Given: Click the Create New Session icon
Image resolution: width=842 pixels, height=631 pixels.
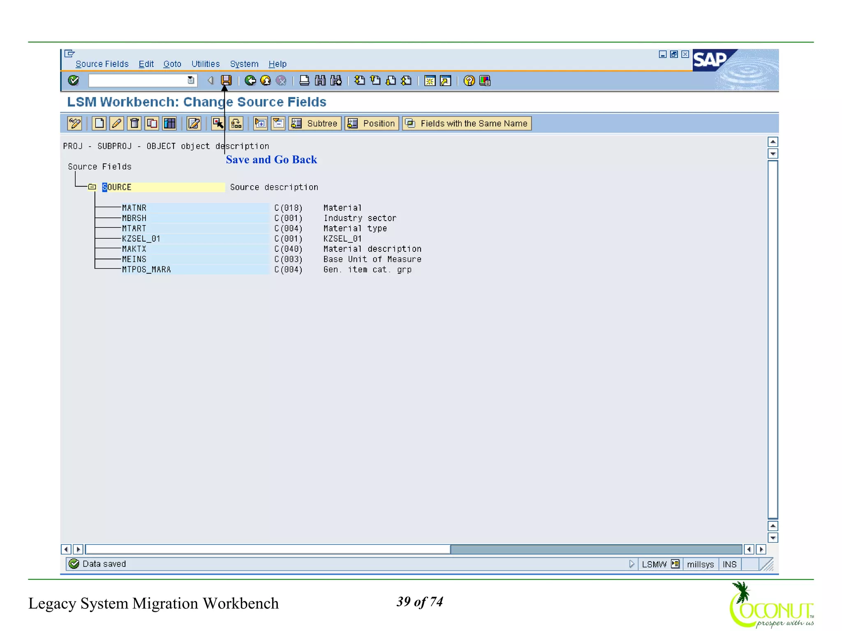Looking at the screenshot, I should pos(430,81).
